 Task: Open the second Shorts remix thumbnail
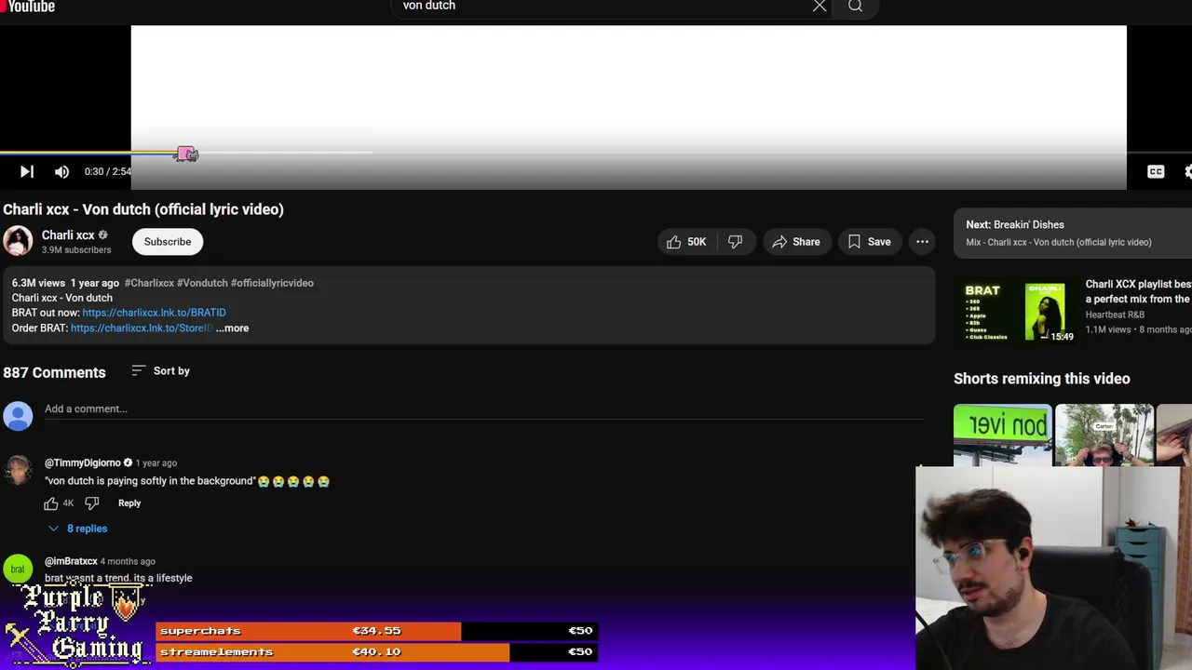1104,435
